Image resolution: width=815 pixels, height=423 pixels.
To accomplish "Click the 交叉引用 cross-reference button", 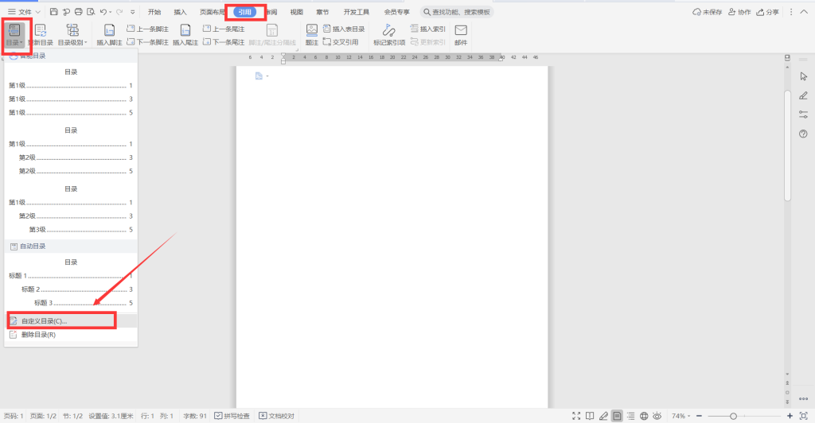I will (x=343, y=41).
